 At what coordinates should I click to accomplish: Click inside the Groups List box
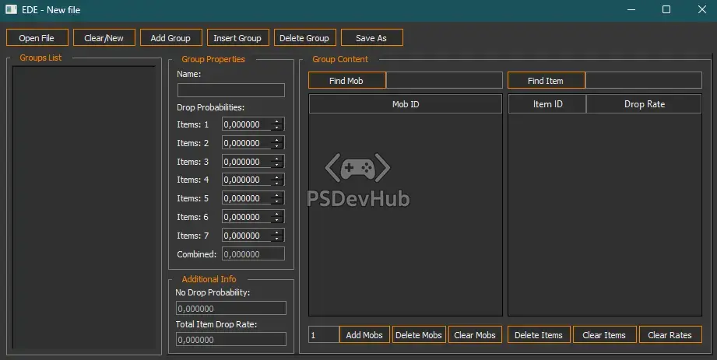click(x=83, y=208)
